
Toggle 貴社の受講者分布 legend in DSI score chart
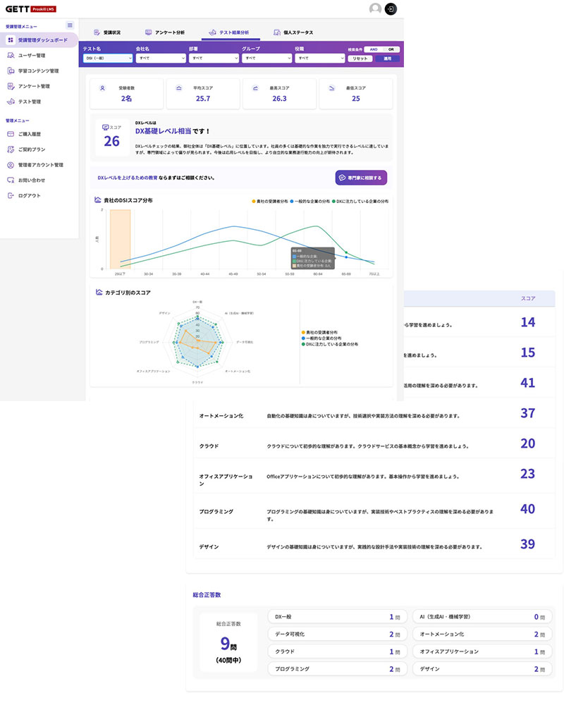click(x=269, y=201)
